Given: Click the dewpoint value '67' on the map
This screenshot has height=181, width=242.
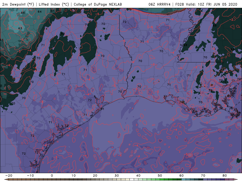Looking at the screenshot, I should click(x=52, y=11).
